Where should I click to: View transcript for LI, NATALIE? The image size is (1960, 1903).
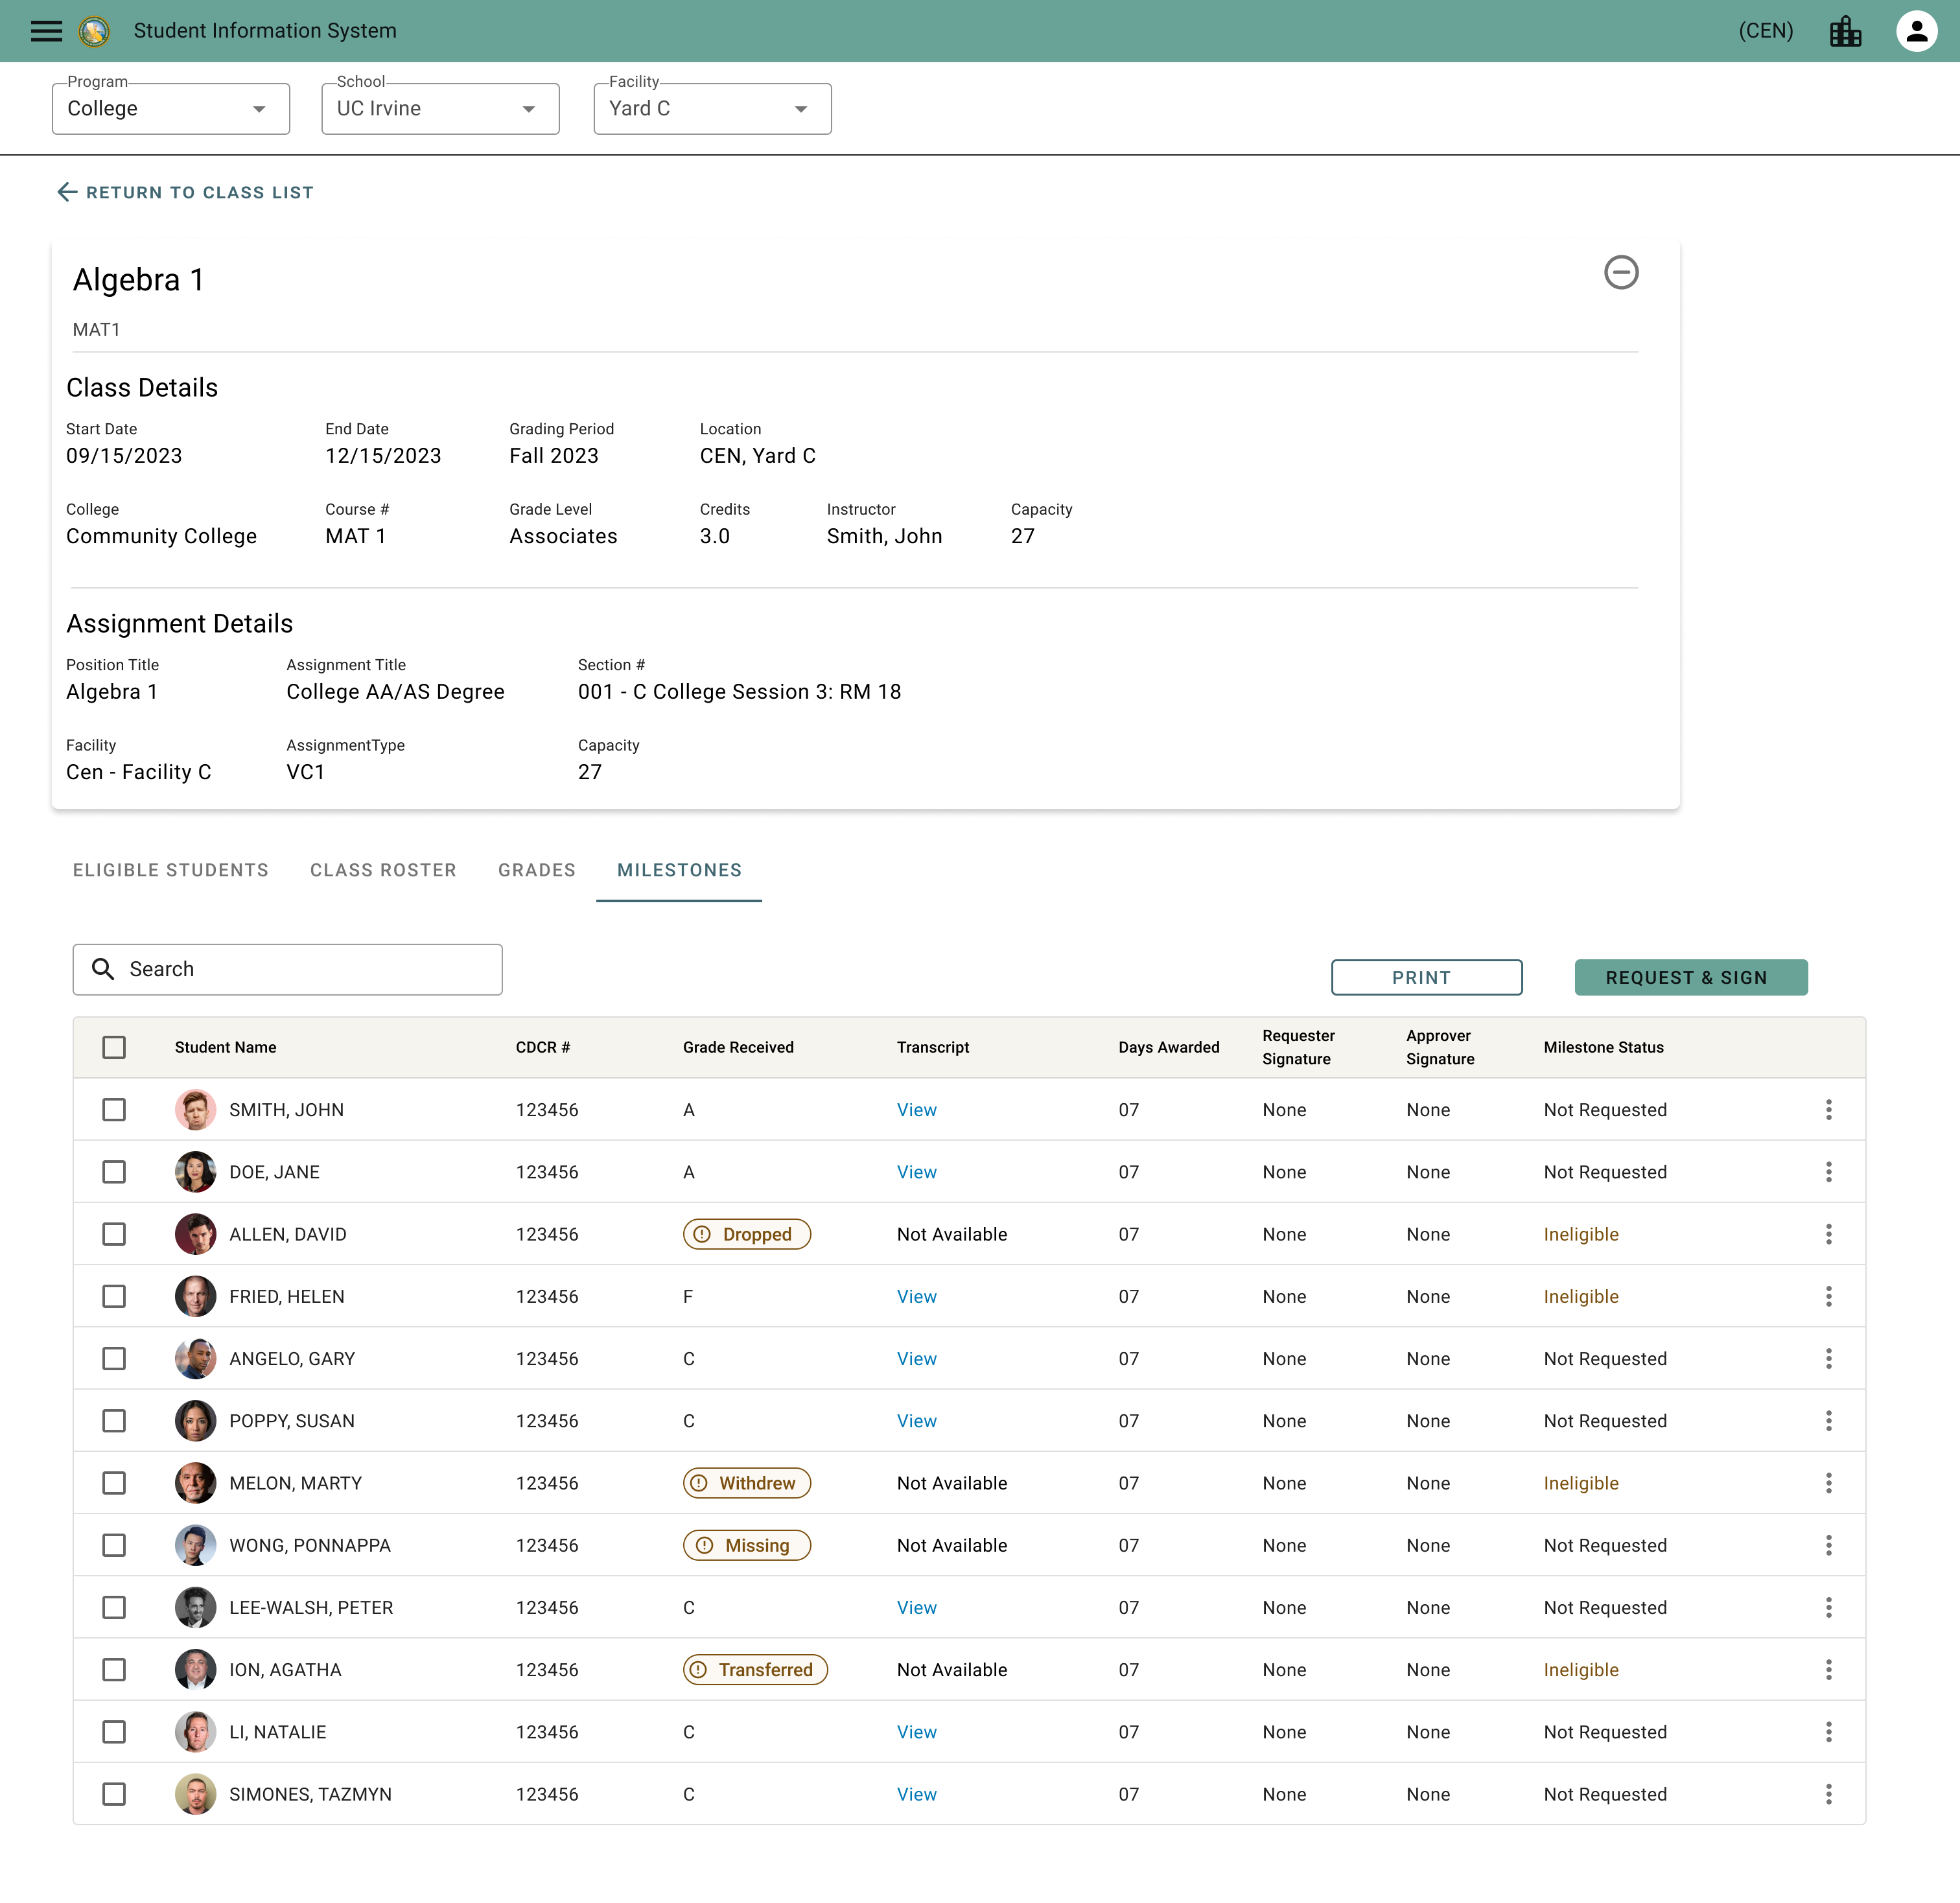pyautogui.click(x=916, y=1731)
